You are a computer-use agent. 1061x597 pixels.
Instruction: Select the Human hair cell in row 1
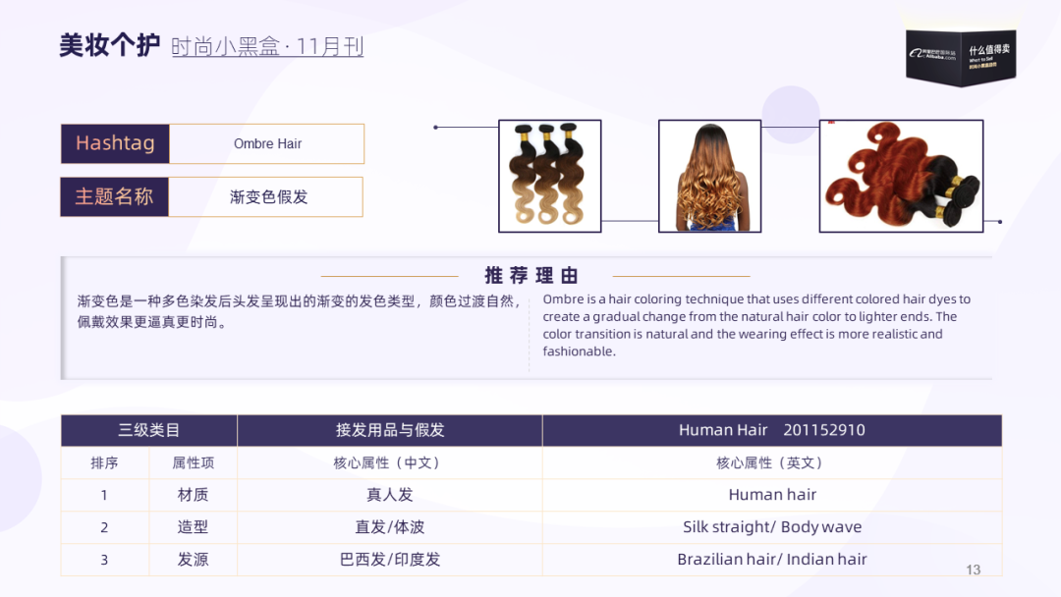tap(772, 495)
